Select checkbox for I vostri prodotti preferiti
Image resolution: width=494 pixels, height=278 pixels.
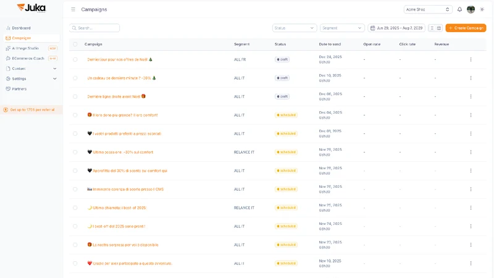[75, 133]
